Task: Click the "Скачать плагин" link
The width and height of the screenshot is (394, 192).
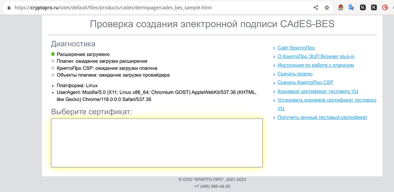Action: click(x=295, y=74)
